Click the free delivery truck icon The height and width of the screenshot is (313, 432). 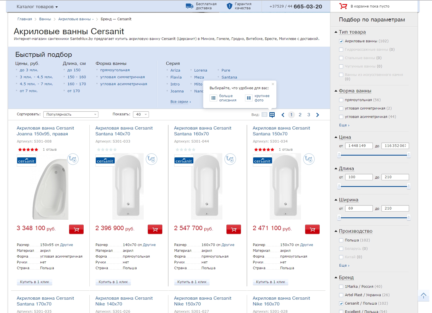(190, 6)
